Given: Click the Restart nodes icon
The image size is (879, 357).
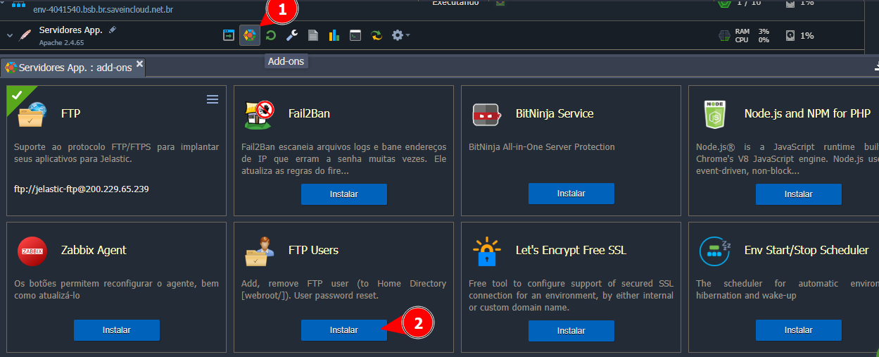Looking at the screenshot, I should 270,35.
